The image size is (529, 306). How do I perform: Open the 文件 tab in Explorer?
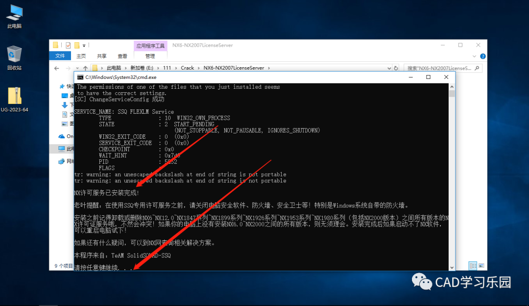60,56
